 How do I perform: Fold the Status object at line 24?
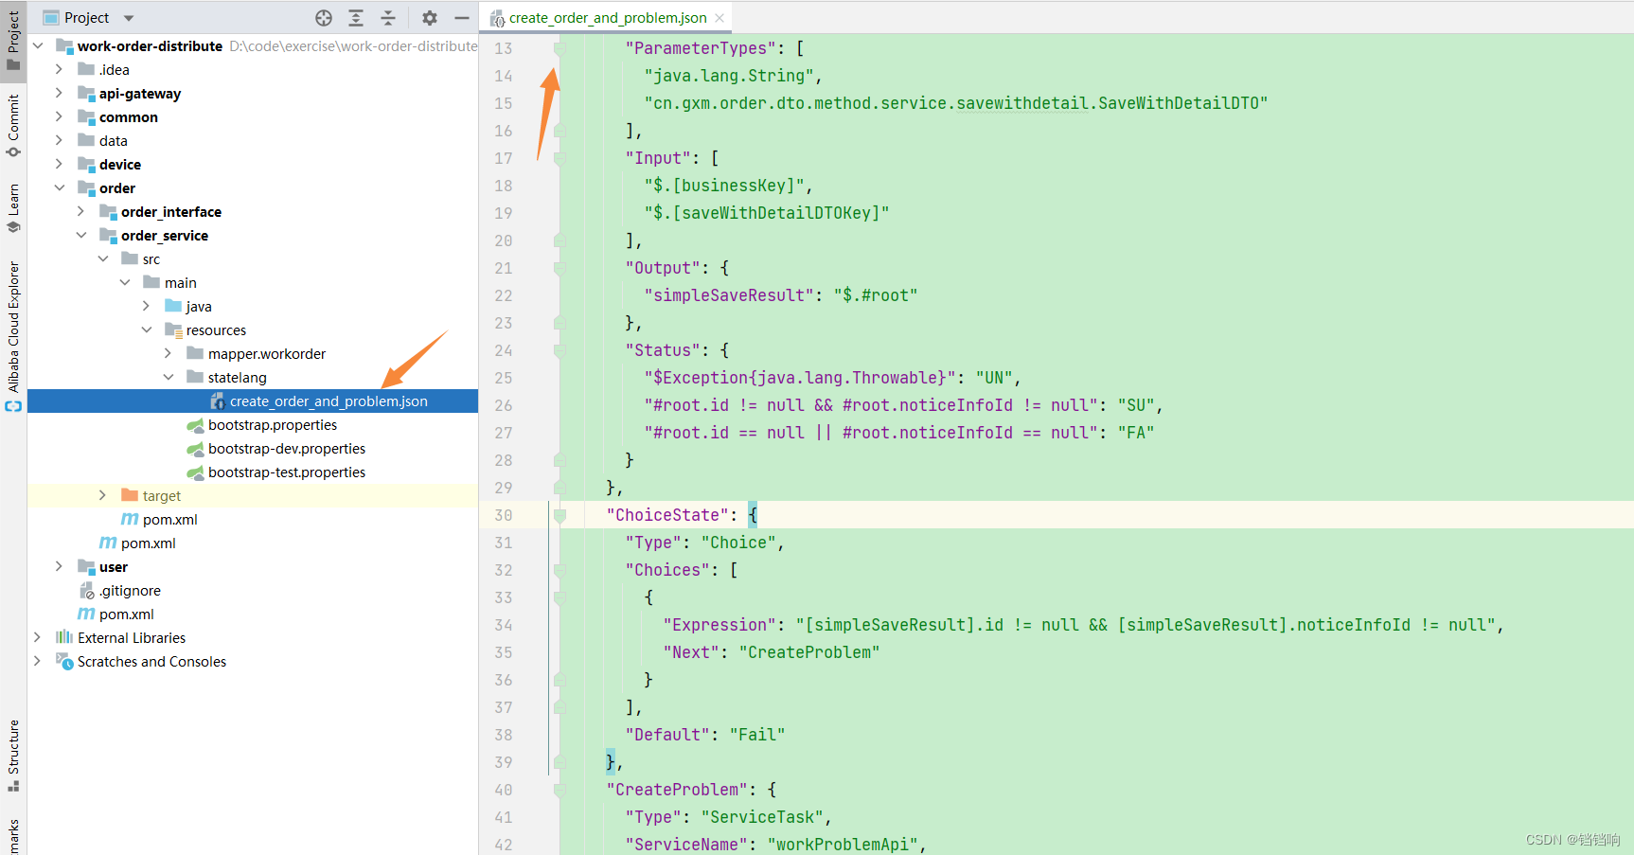coord(559,350)
